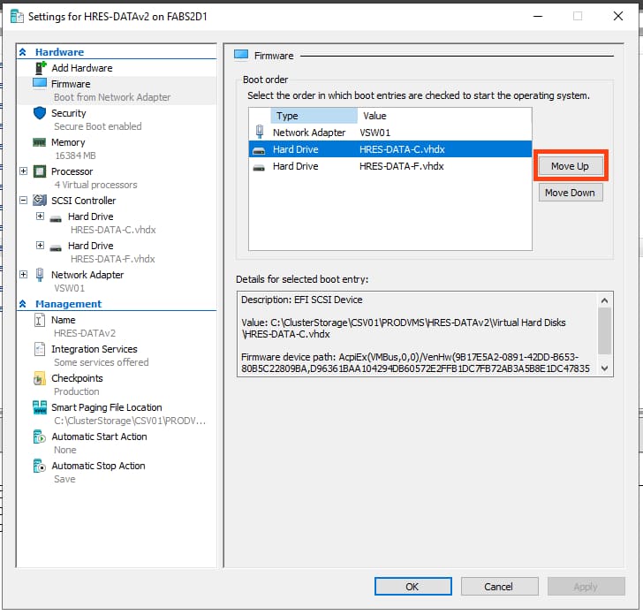Click the Name icon under Management
The width and height of the screenshot is (643, 615).
click(x=40, y=320)
